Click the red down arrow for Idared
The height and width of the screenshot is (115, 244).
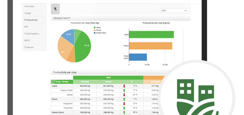[124, 95]
